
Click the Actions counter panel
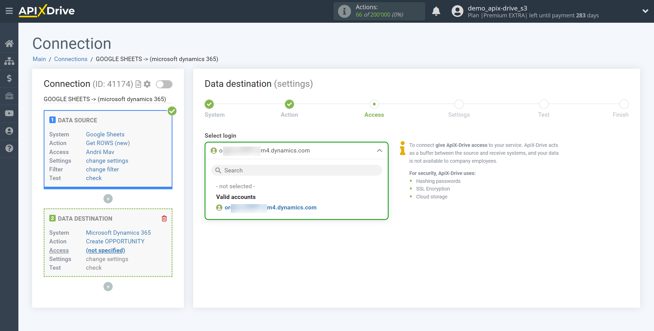click(379, 11)
